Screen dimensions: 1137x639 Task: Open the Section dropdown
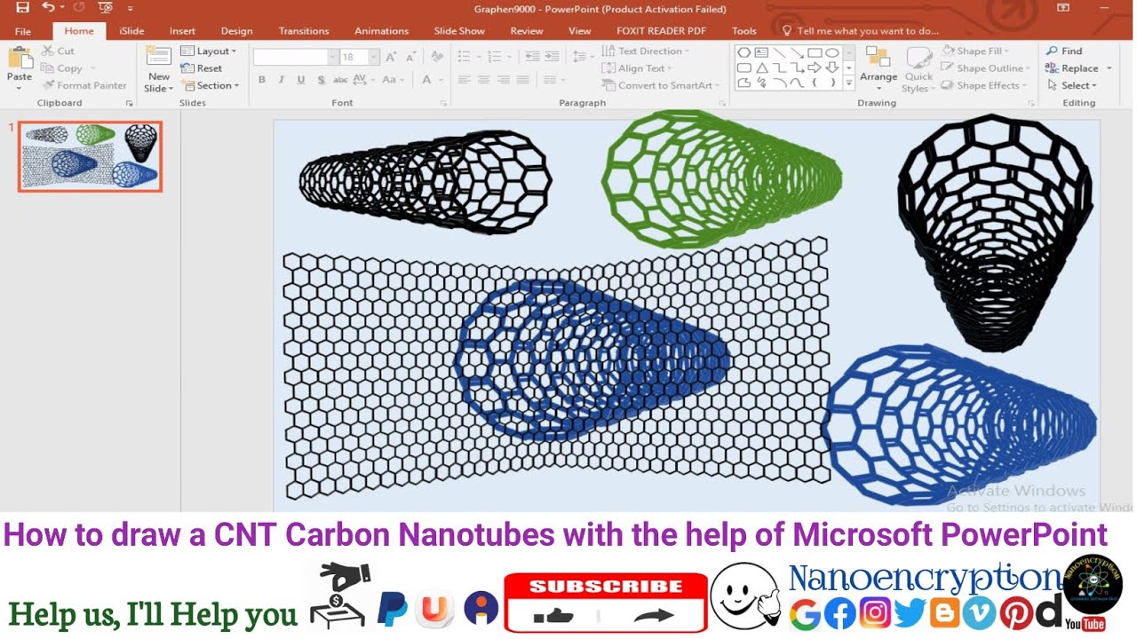click(x=211, y=86)
